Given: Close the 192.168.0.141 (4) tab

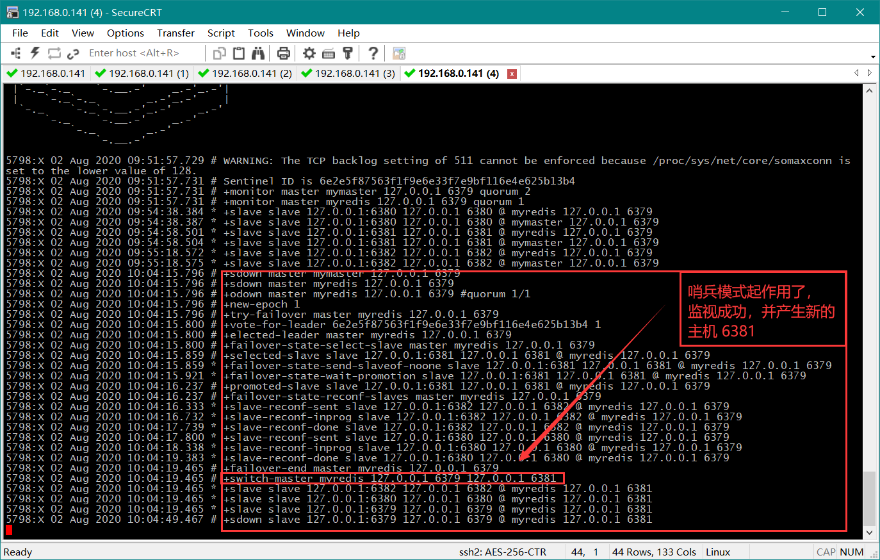Looking at the screenshot, I should (x=512, y=74).
